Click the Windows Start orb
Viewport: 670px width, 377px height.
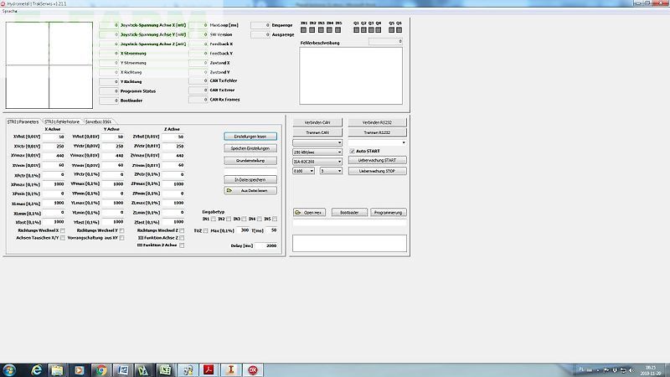point(9,369)
